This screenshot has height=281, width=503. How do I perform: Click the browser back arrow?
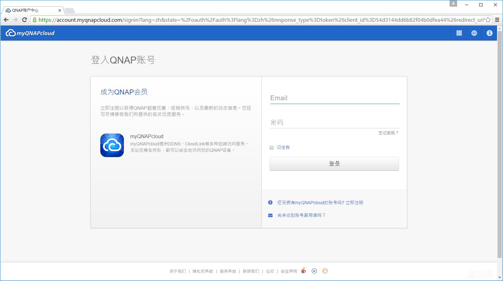click(x=6, y=20)
